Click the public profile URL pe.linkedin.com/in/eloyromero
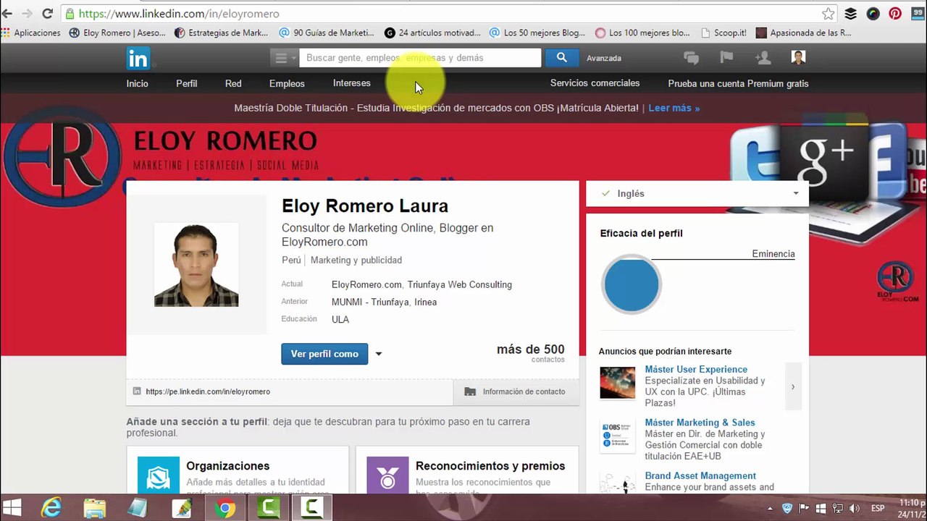 coord(208,391)
